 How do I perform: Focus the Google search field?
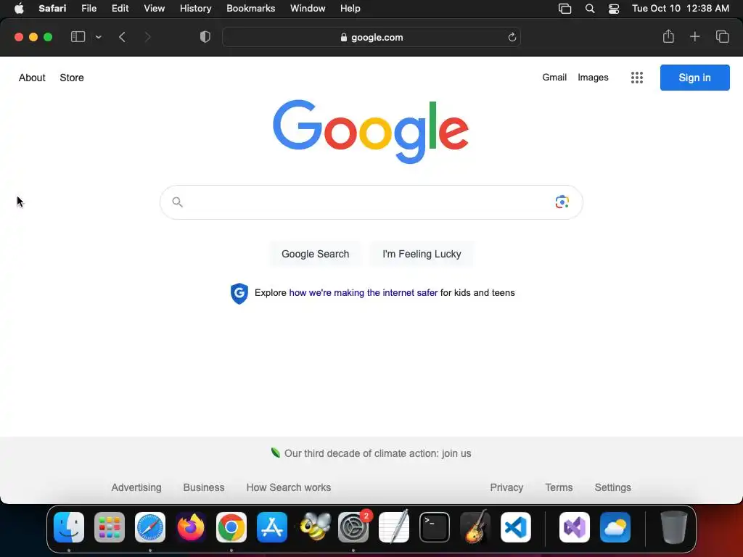pyautogui.click(x=371, y=202)
